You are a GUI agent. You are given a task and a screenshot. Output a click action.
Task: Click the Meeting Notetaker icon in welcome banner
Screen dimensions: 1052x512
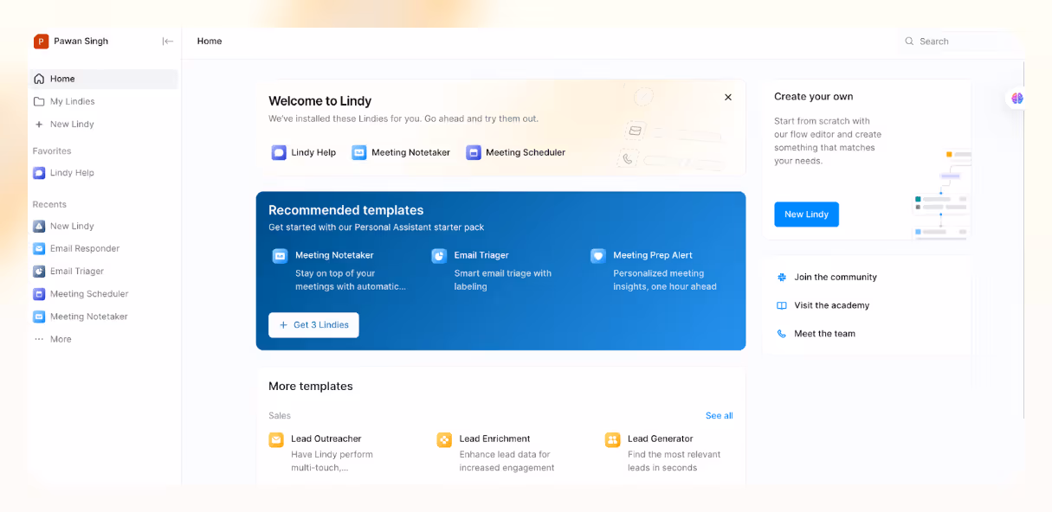pyautogui.click(x=359, y=152)
